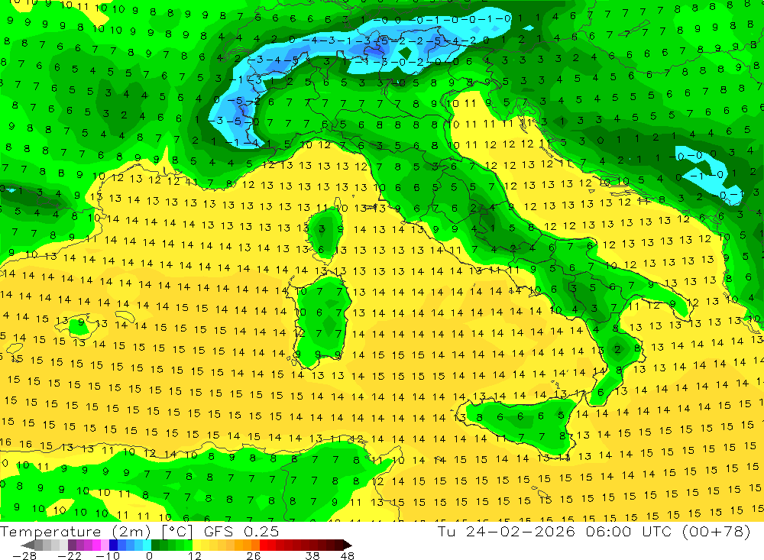Click the "Tu 24-02-2026" forecast date
The height and width of the screenshot is (560, 764).
point(507,531)
